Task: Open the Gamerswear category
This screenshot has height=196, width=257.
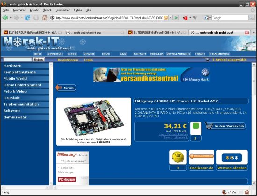Action: [x=25, y=117]
